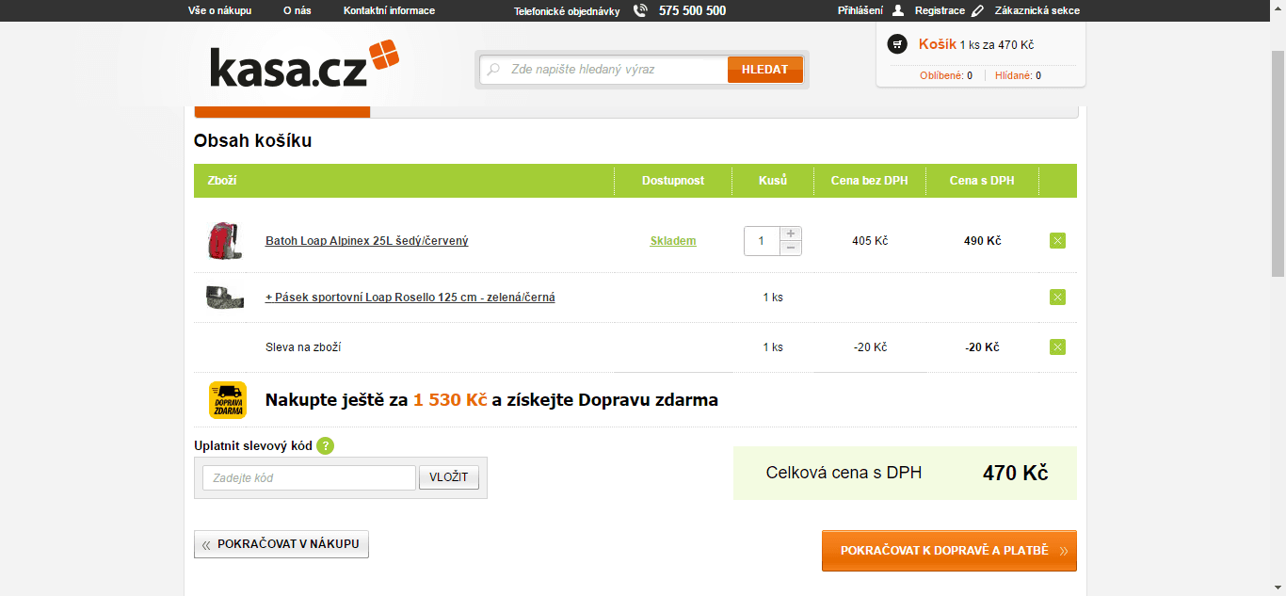Remove the Sleva na zboží discount row
Viewport: 1286px width, 596px height.
[x=1057, y=347]
